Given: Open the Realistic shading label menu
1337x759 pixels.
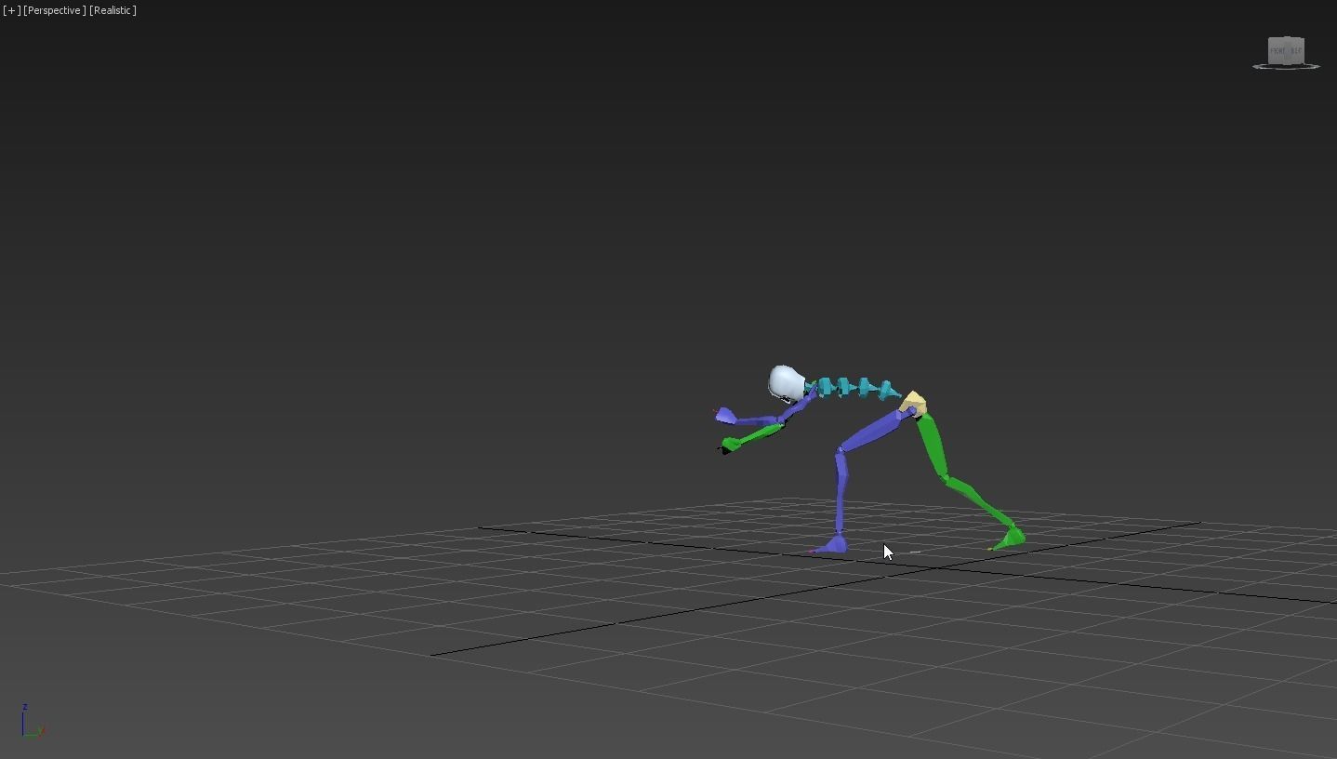Looking at the screenshot, I should point(113,10).
